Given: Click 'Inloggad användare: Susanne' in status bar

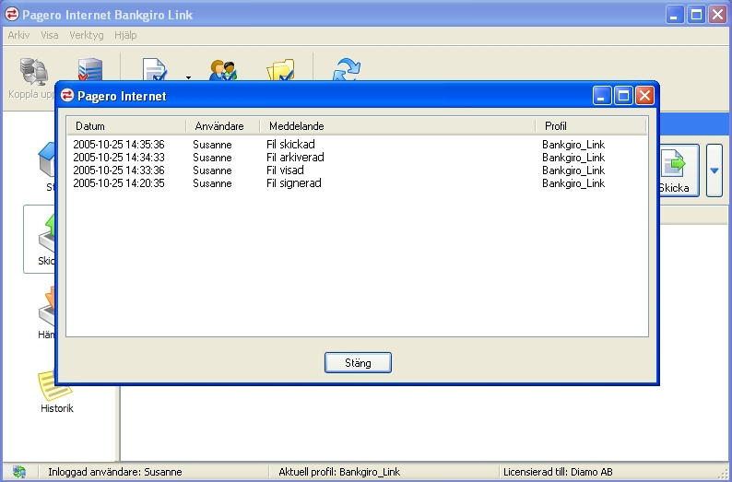Looking at the screenshot, I should 115,472.
